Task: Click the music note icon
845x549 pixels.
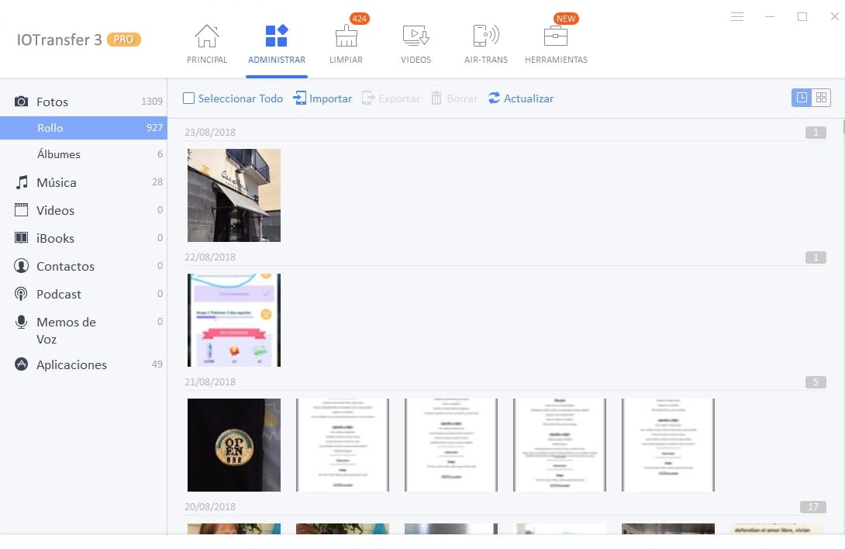Action: click(x=21, y=182)
